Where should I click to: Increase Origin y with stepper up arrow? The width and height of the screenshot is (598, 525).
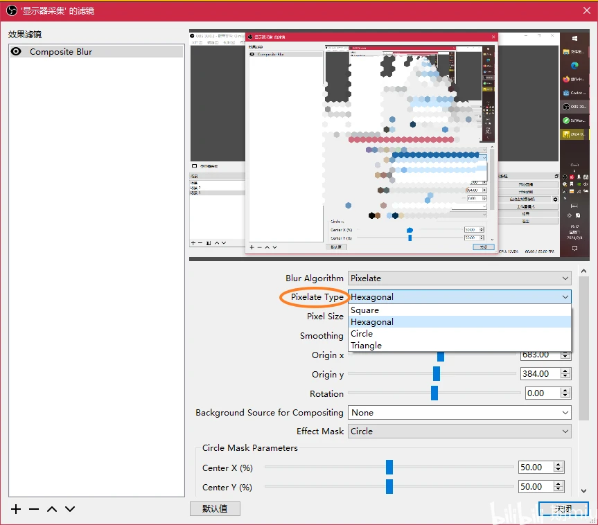pyautogui.click(x=565, y=371)
